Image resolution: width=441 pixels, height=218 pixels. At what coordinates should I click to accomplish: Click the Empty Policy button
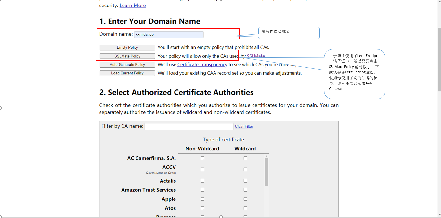coord(127,47)
